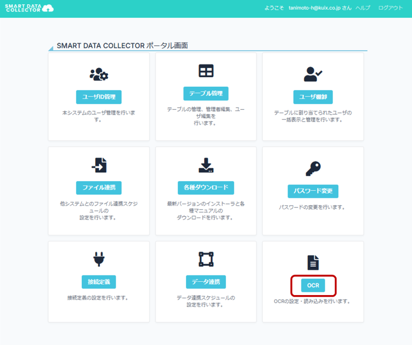This screenshot has height=345, width=412.
Task: Open テーブル管理 button
Action: pyautogui.click(x=206, y=94)
